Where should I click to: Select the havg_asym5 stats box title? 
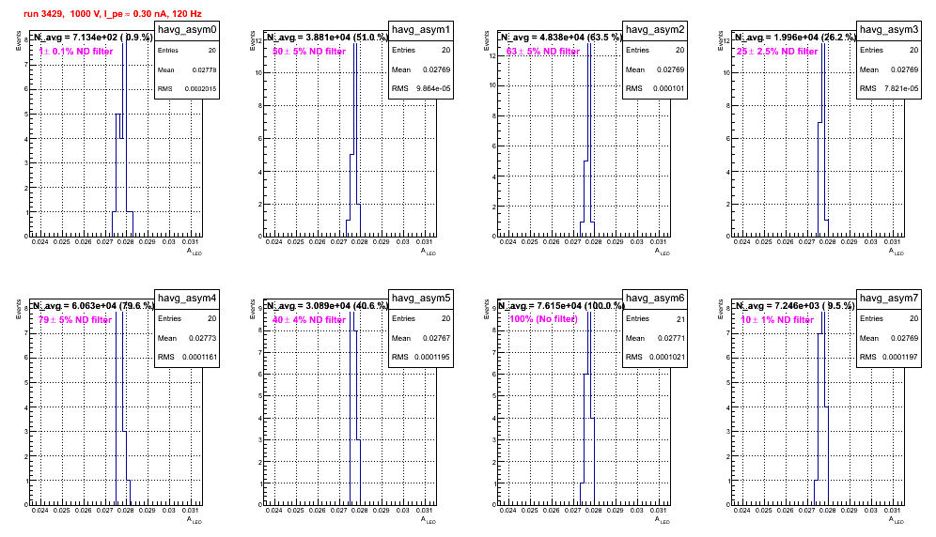[421, 298]
